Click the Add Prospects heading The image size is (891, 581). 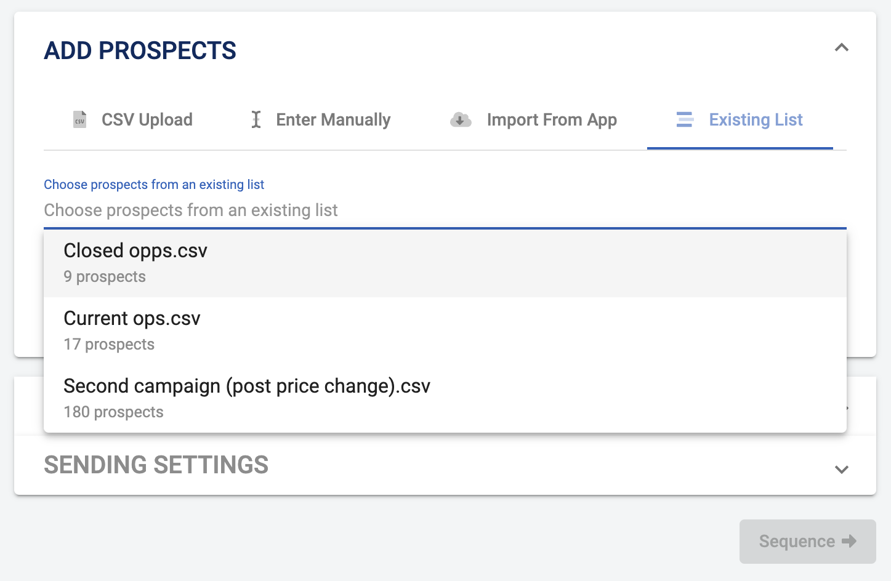140,50
